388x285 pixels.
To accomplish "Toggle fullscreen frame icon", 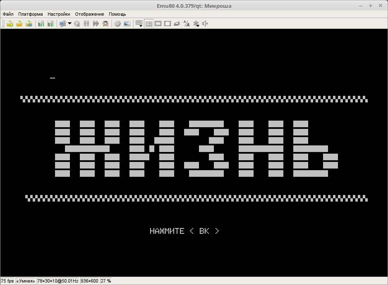I will [x=168, y=24].
